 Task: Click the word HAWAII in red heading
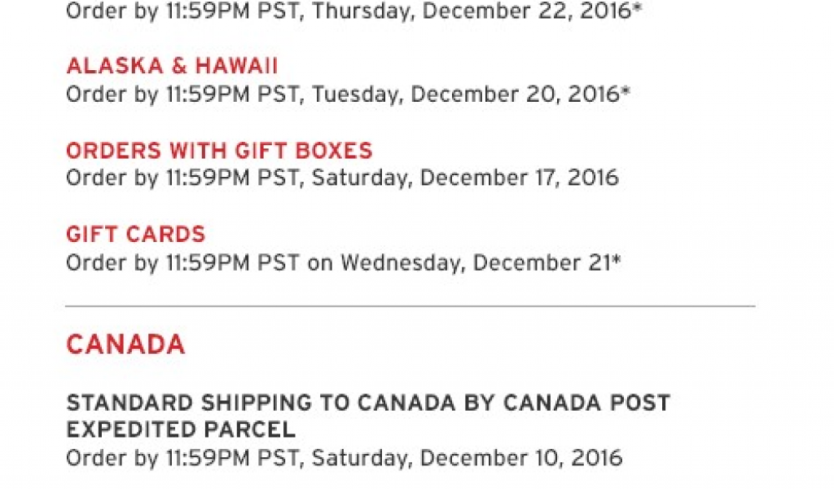tap(236, 66)
